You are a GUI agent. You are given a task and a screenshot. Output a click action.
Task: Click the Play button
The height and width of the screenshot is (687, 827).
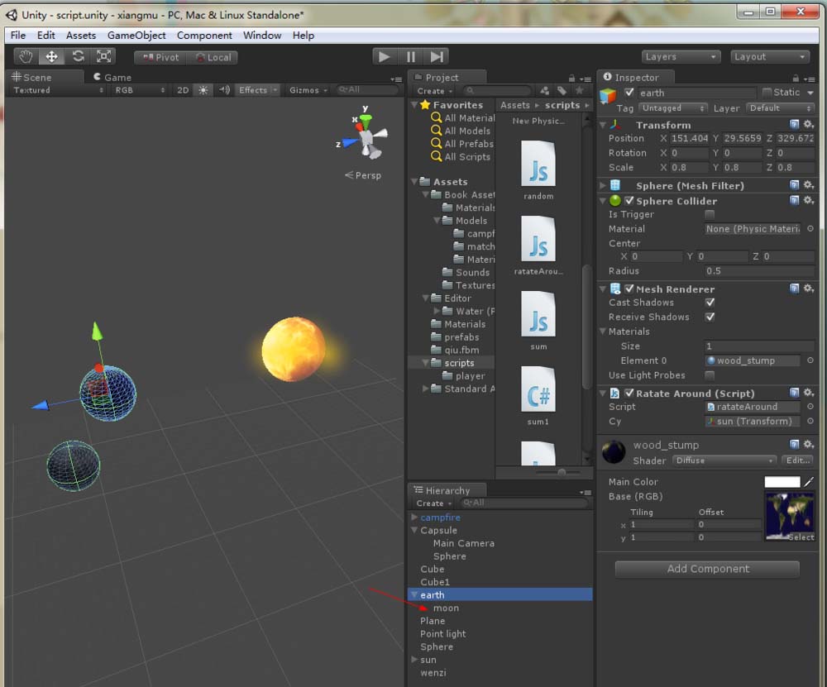pos(385,56)
